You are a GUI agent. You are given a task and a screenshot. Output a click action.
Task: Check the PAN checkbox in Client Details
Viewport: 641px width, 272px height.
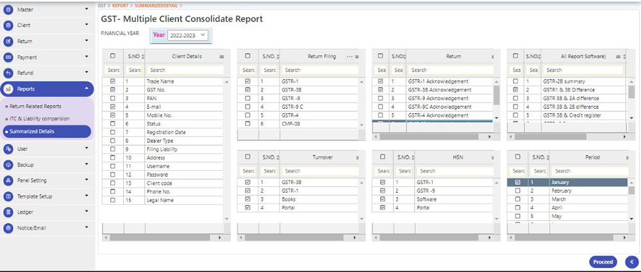[113, 99]
